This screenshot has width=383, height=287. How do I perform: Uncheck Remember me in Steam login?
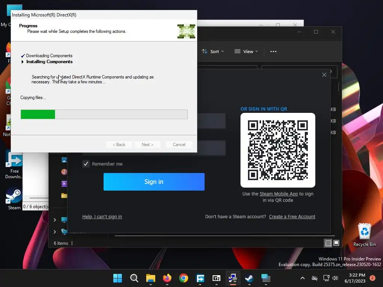86,164
